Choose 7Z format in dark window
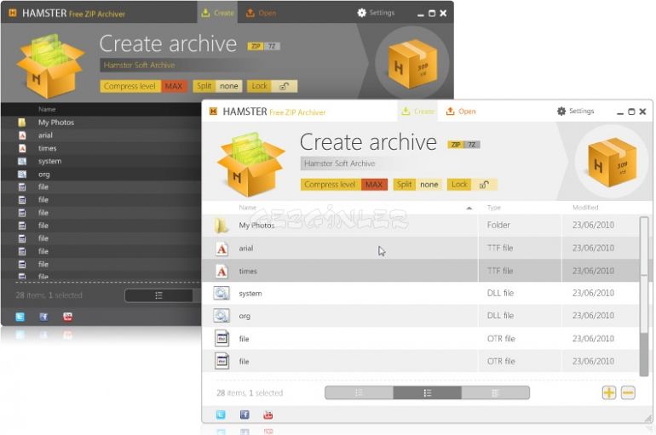 point(272,46)
